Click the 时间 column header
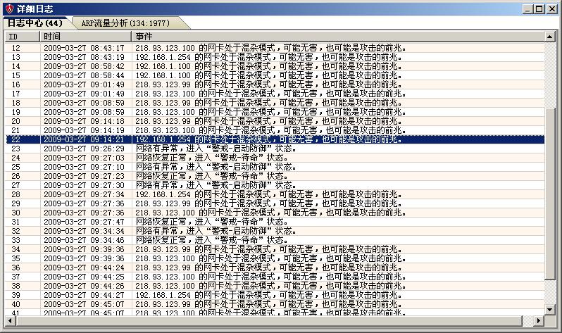This screenshot has width=562, height=333. 85,36
